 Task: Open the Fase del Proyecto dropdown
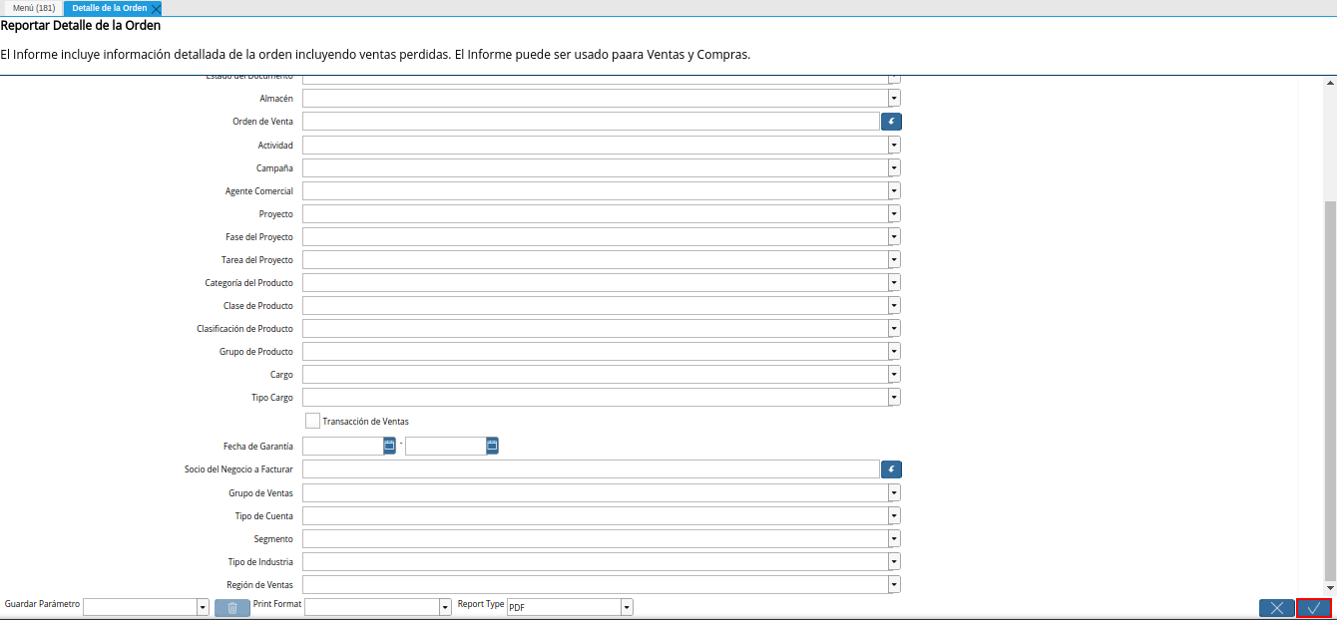[894, 236]
